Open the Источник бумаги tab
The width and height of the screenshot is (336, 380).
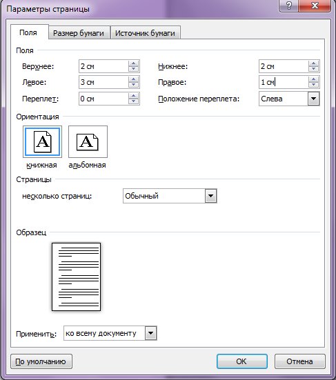145,33
